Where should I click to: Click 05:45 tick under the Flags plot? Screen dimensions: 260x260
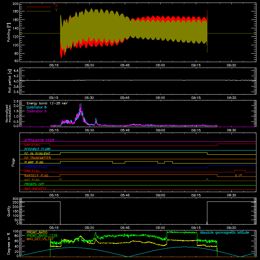tap(125, 195)
